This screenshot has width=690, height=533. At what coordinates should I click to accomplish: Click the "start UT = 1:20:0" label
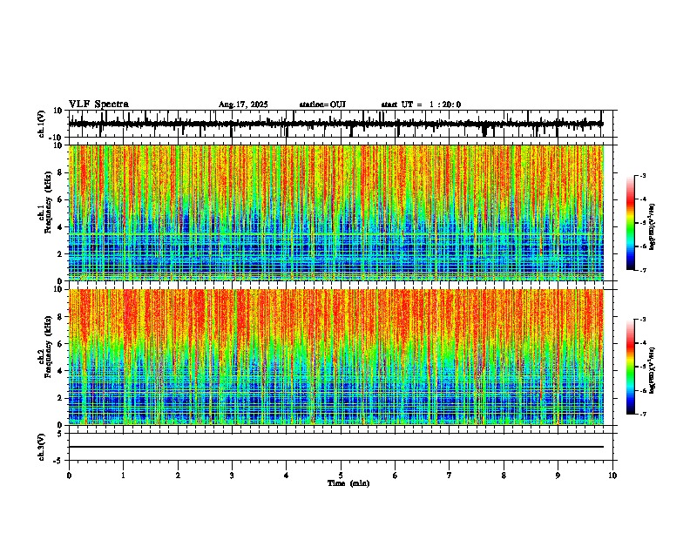(421, 105)
